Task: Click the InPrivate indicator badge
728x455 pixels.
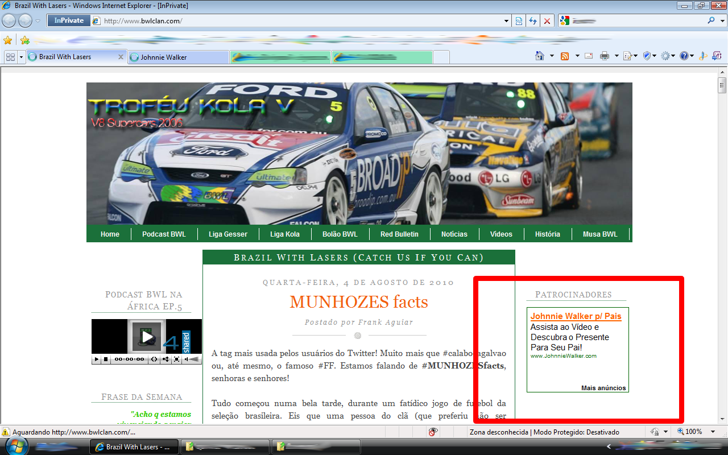Action: [x=68, y=20]
